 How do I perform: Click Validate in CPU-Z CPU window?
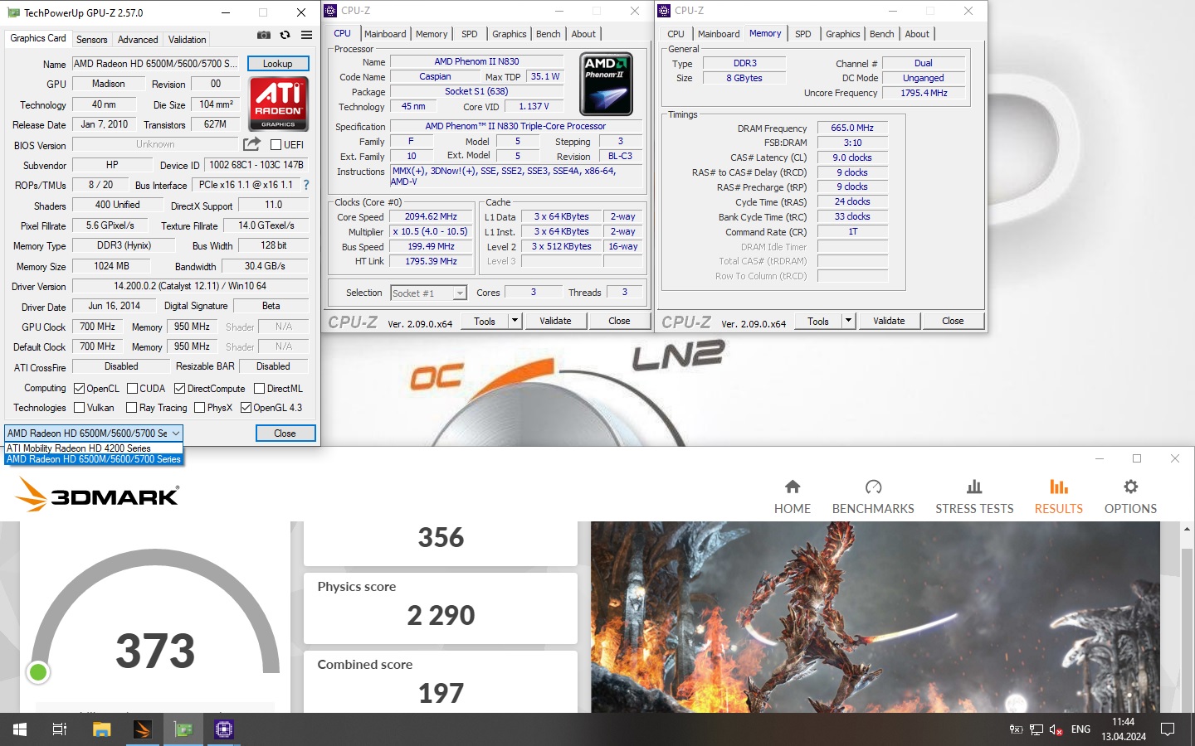point(555,321)
